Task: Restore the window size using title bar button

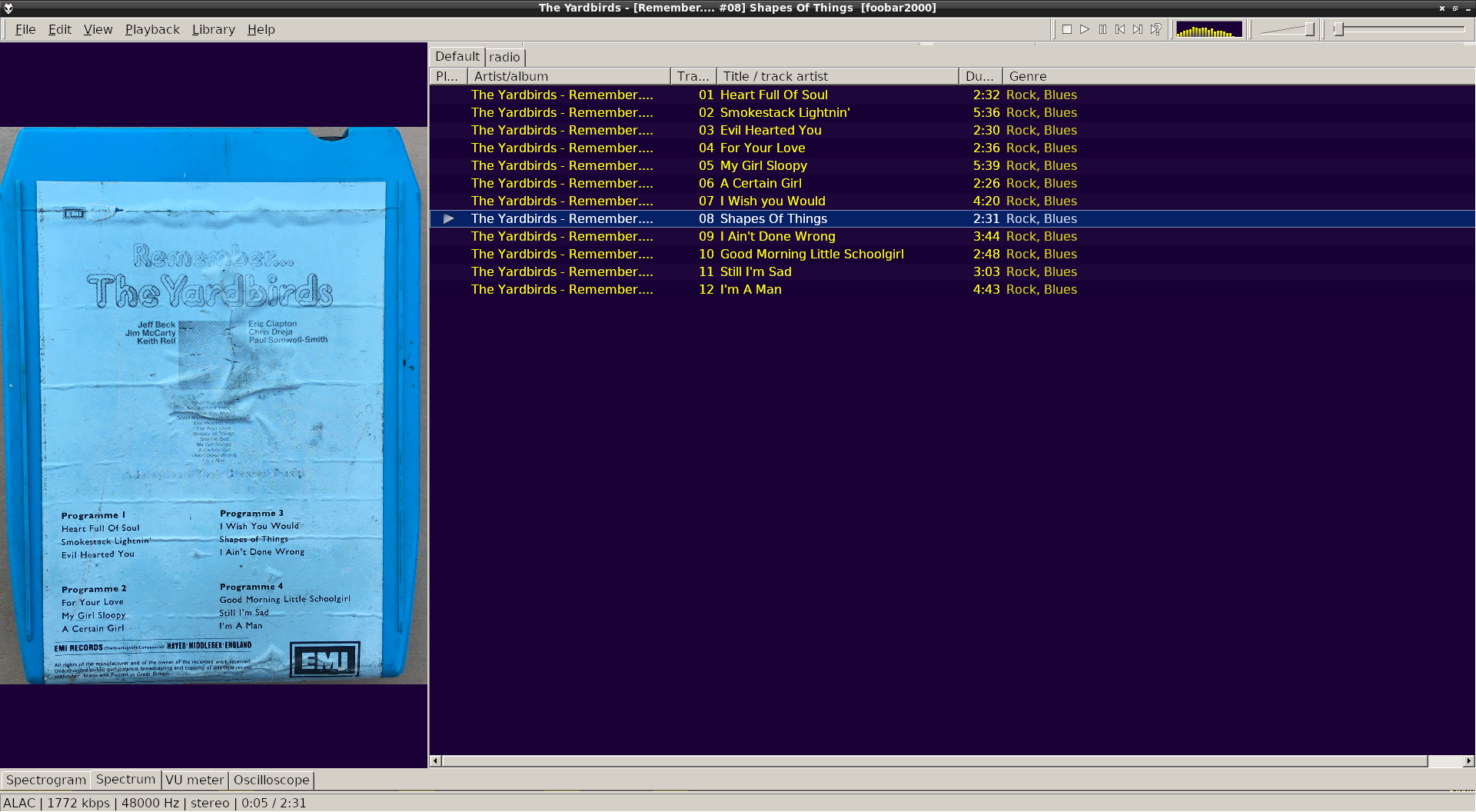Action: pos(1455,8)
